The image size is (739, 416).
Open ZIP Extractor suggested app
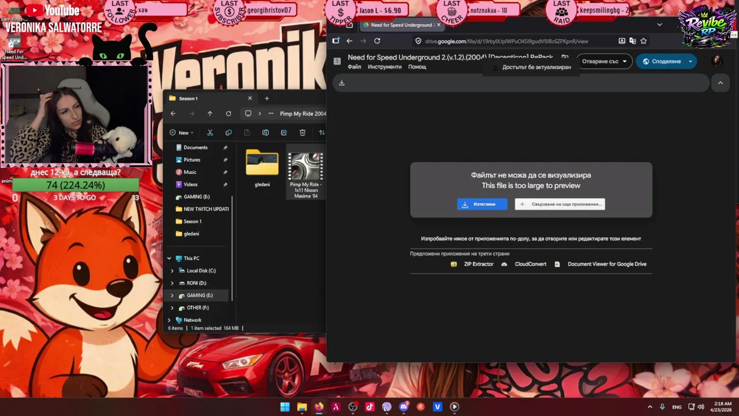coord(472,264)
